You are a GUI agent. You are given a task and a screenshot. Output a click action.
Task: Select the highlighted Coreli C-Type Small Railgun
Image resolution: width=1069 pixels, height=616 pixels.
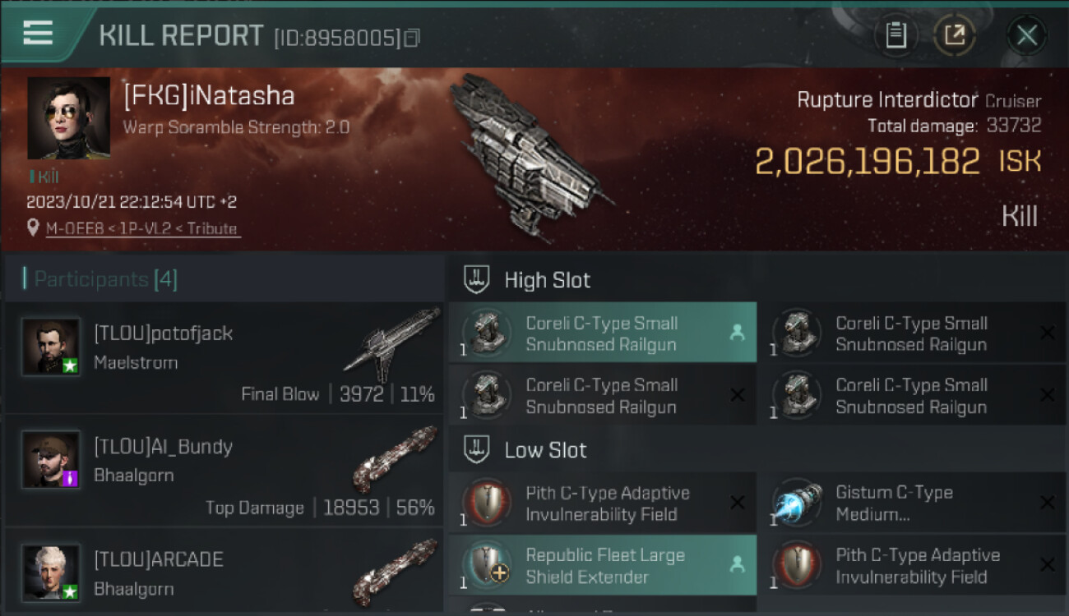602,333
